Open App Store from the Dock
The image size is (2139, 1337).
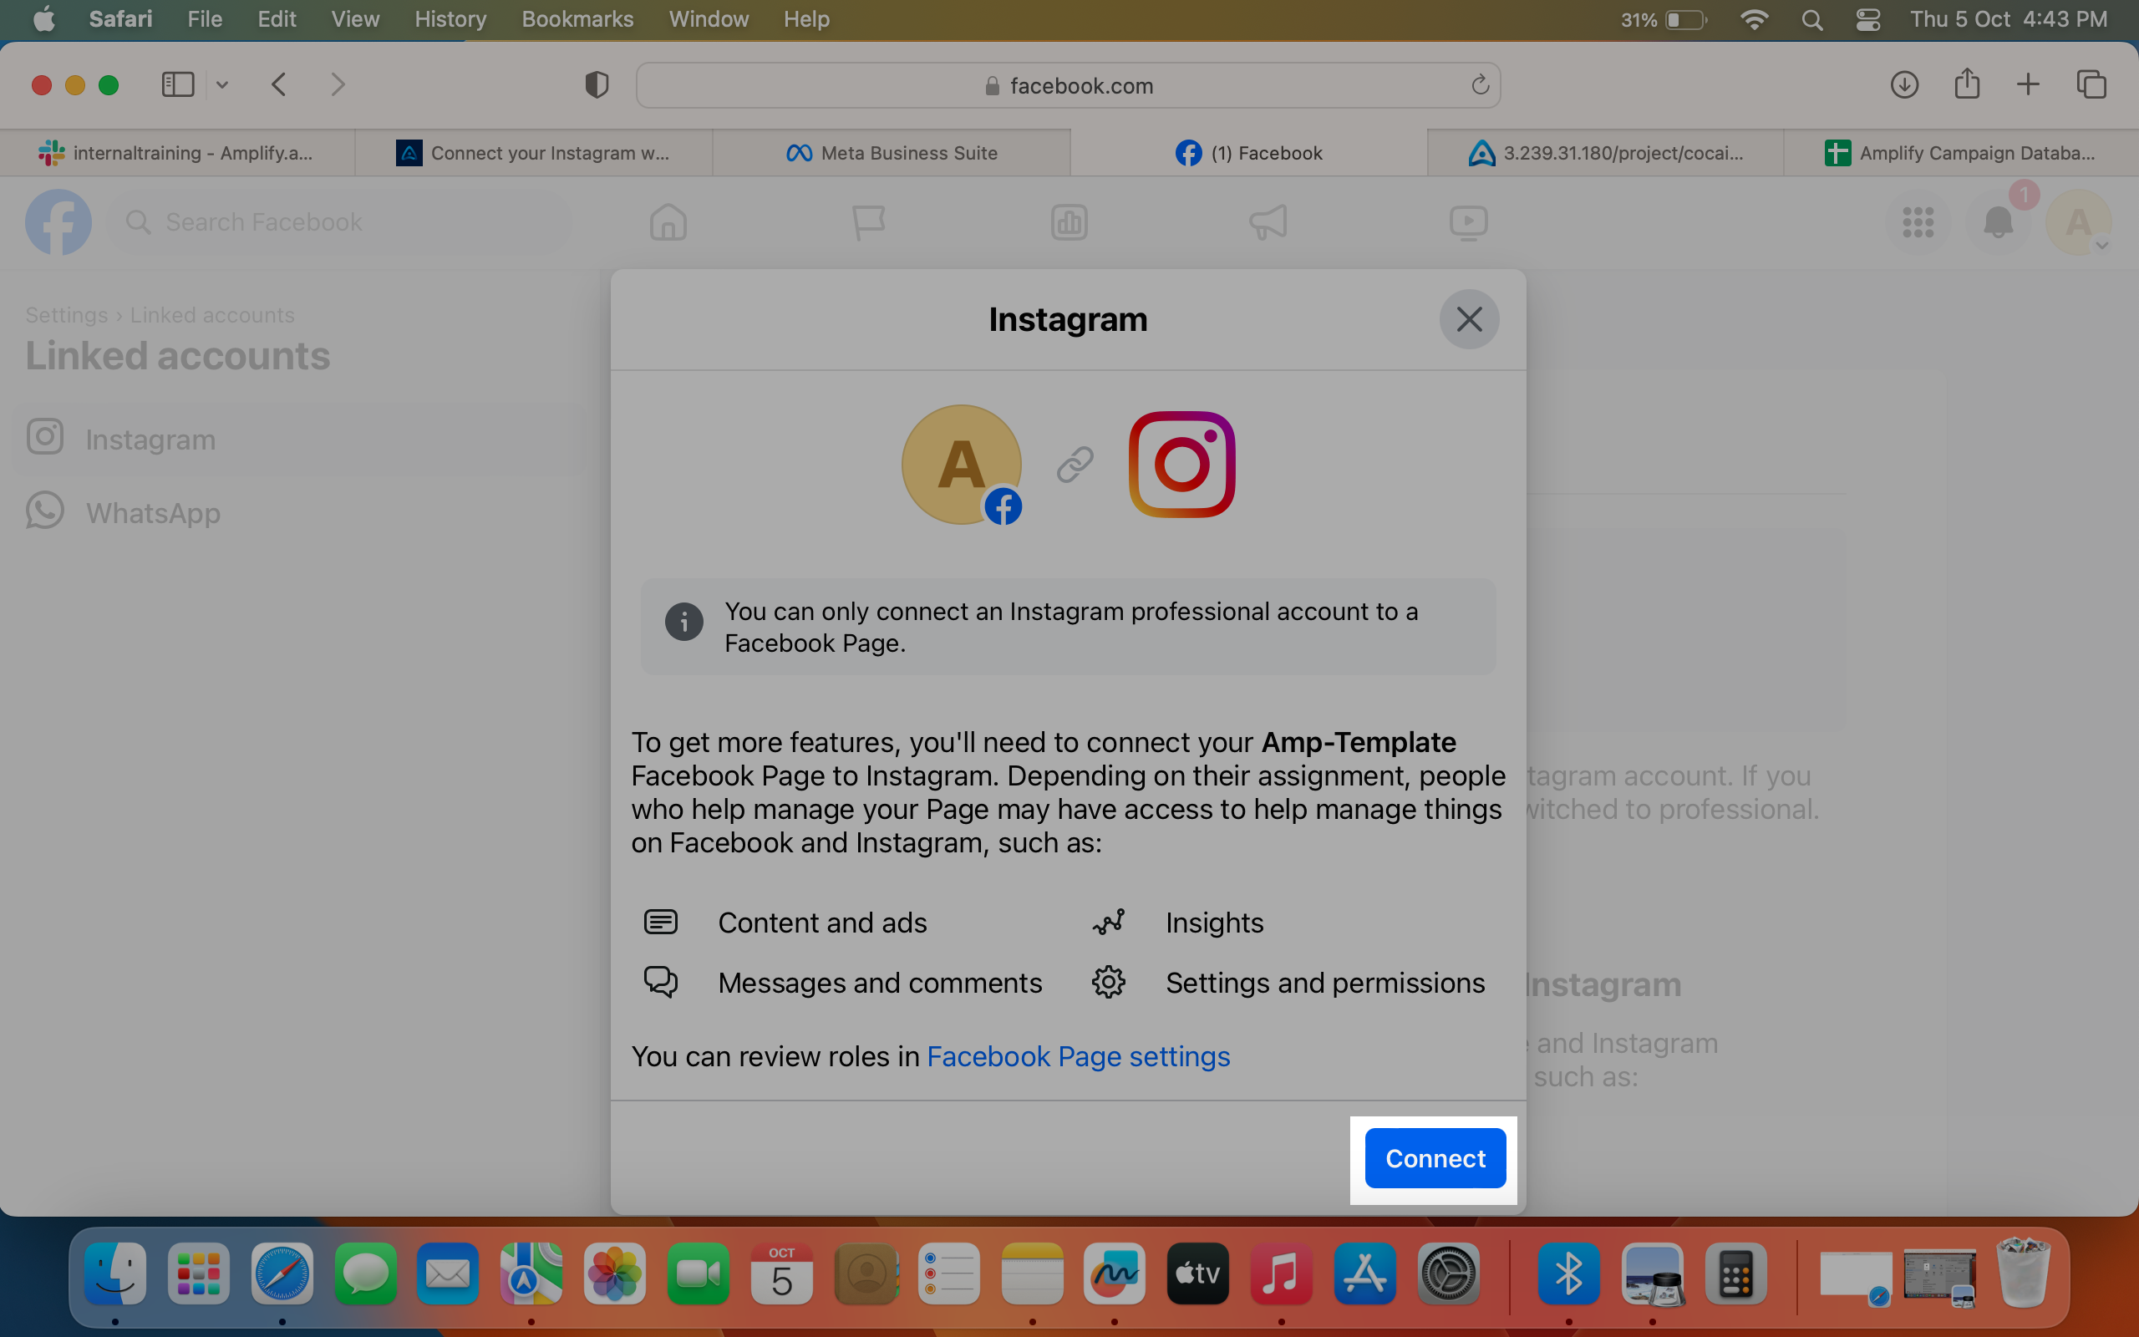click(x=1364, y=1273)
